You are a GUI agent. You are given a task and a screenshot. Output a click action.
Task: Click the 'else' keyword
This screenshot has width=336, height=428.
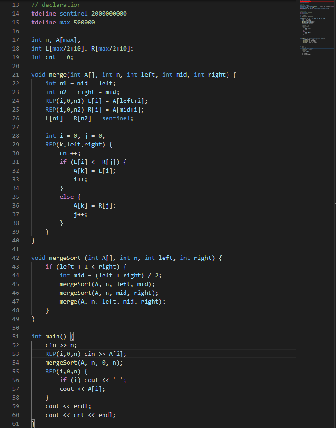click(67, 197)
